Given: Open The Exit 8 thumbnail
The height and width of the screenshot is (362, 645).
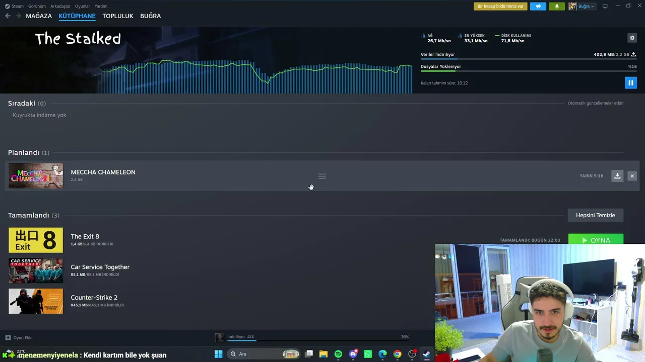Looking at the screenshot, I should [x=36, y=240].
